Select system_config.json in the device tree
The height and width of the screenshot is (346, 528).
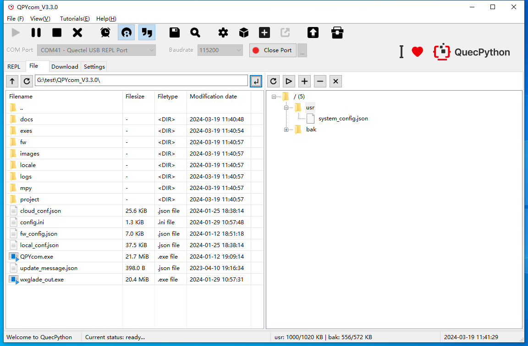[343, 119]
